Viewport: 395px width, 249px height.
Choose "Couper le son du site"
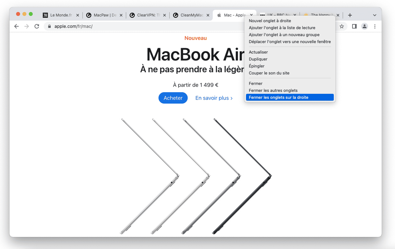[x=269, y=73]
